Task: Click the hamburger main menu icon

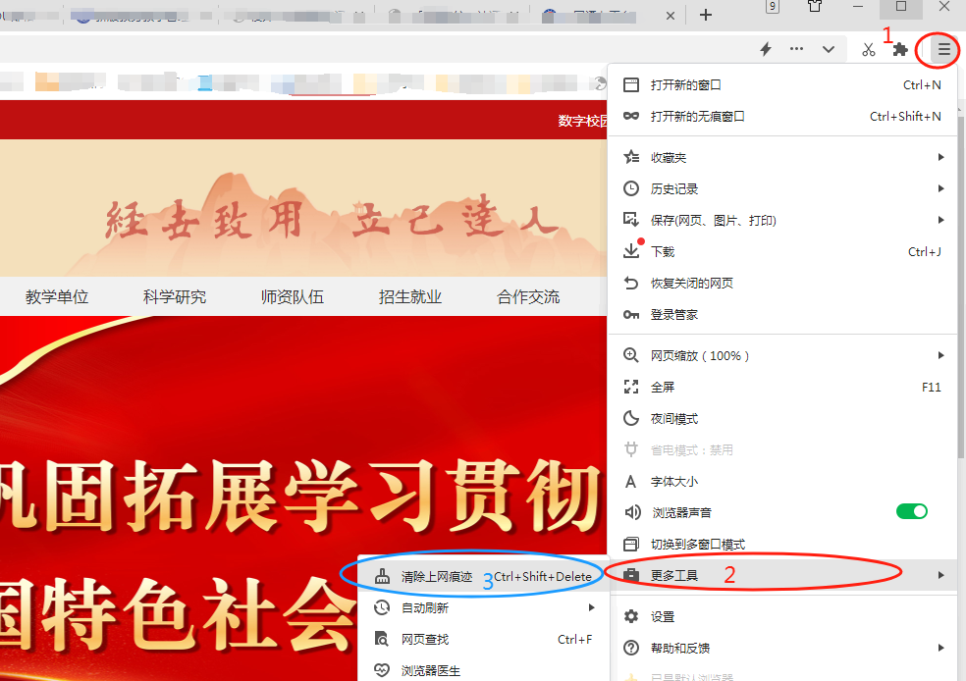Action: 943,49
